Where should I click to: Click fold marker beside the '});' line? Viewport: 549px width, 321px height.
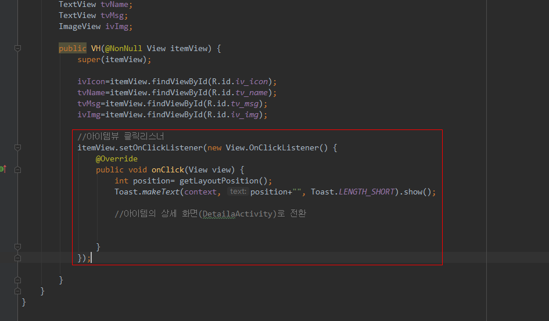tap(17, 258)
